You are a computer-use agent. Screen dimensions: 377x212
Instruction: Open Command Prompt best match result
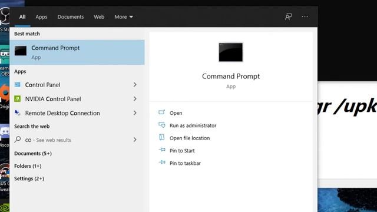(77, 52)
